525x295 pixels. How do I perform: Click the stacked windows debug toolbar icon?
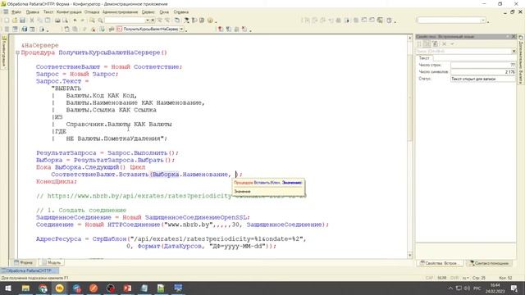(380, 20)
